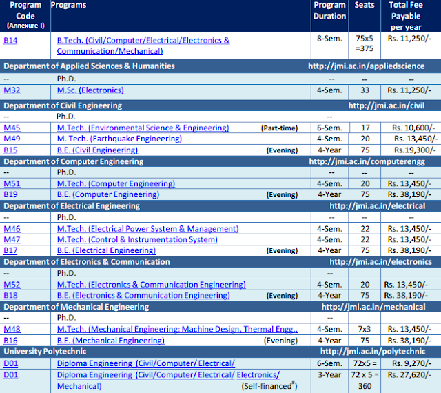Click the M45 program code link

pyautogui.click(x=12, y=128)
